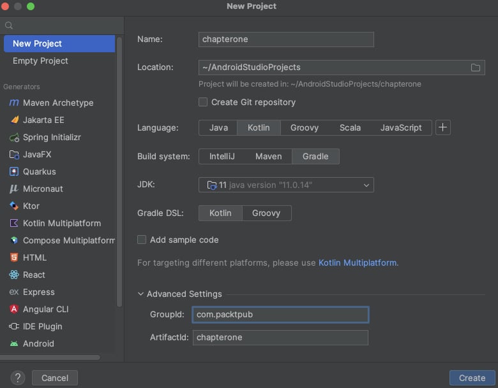
Task: Follow the Kotlin Multiplatform link
Action: (358, 262)
